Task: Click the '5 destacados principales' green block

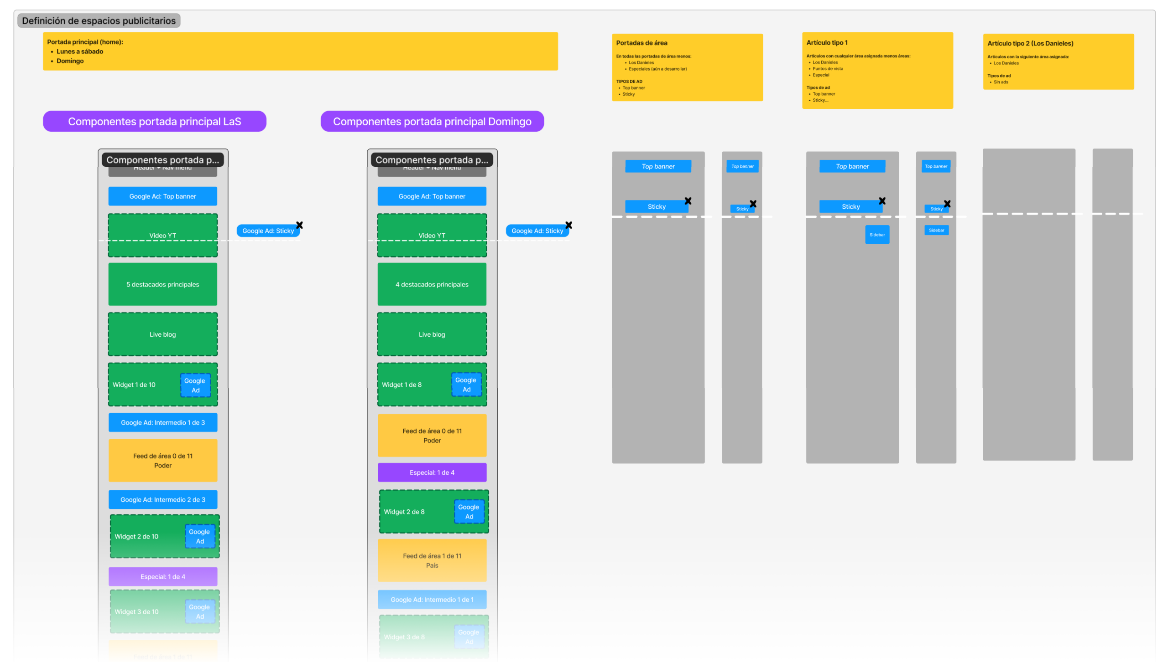Action: pos(162,284)
